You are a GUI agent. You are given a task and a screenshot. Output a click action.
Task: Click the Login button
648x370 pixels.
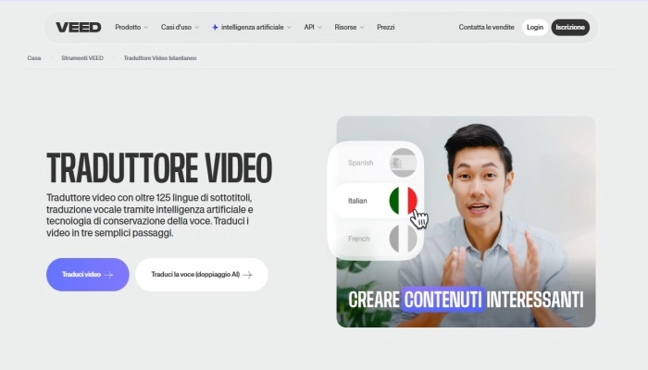pos(535,27)
